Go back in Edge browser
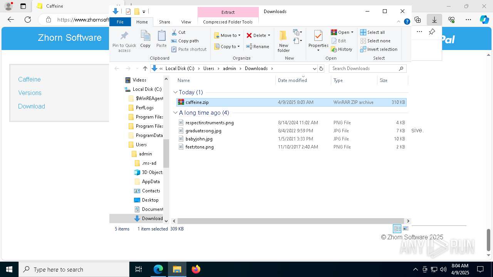 coord(11,20)
